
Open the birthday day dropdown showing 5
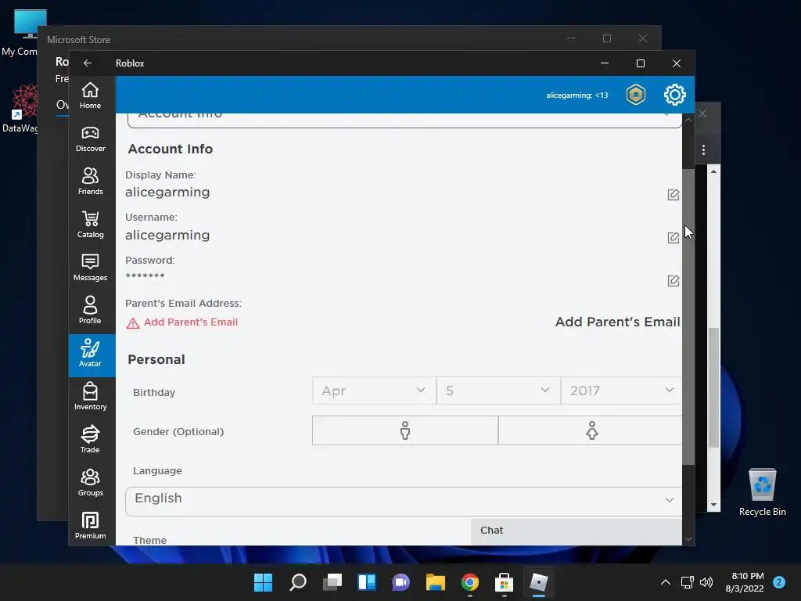tap(498, 390)
